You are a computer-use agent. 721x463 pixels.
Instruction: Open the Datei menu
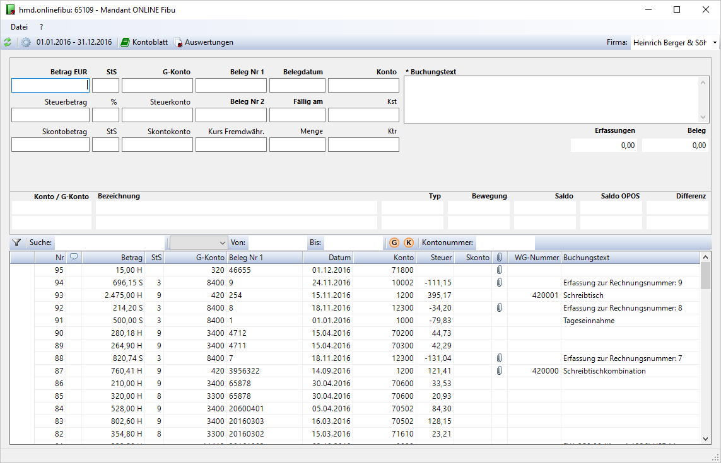click(19, 27)
